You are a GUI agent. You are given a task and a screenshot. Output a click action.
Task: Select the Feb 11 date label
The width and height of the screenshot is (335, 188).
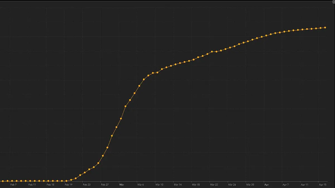(32, 185)
